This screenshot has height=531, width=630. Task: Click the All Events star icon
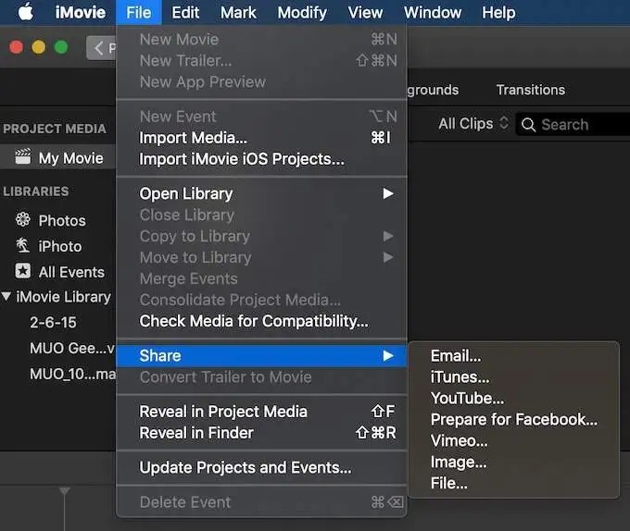click(22, 271)
